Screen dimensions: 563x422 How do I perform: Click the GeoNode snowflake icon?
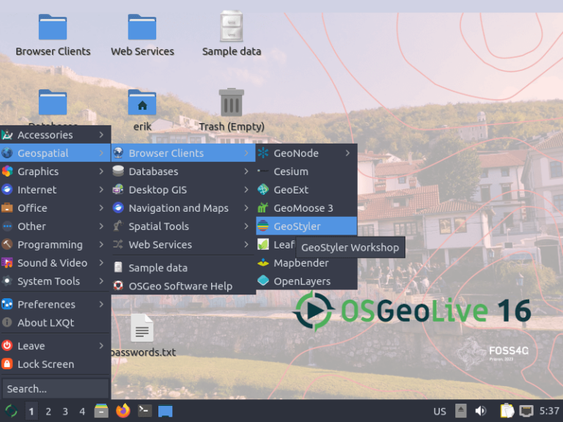pos(263,153)
